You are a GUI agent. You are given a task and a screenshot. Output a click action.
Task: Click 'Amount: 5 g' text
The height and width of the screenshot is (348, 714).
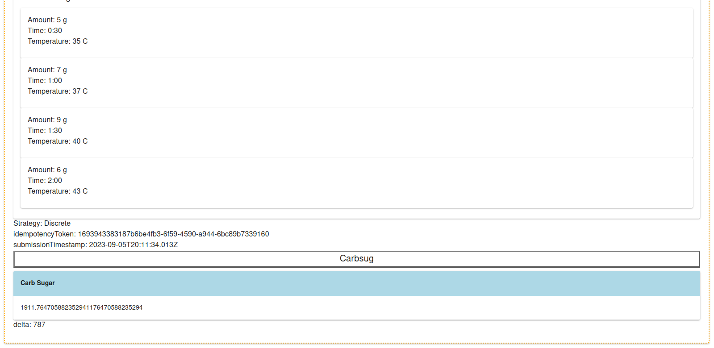[47, 20]
